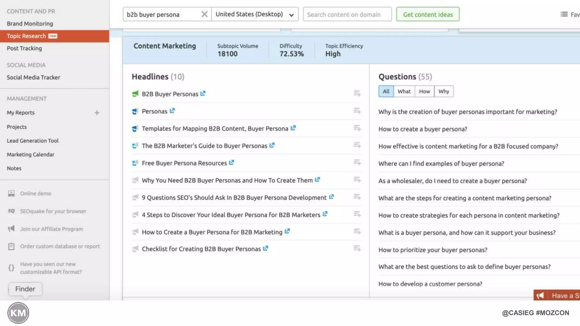Open external link for Free Buyer Persona Resources
The image size is (580, 326).
[x=231, y=162]
